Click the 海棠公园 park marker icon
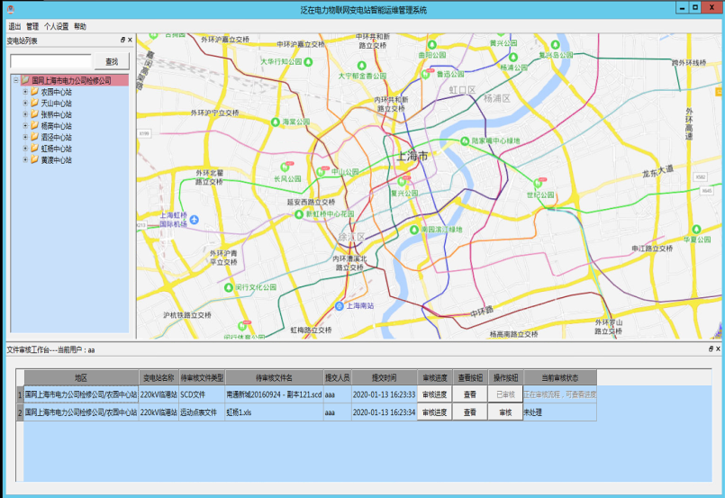Screen dimensions: 725x498 coord(276,122)
